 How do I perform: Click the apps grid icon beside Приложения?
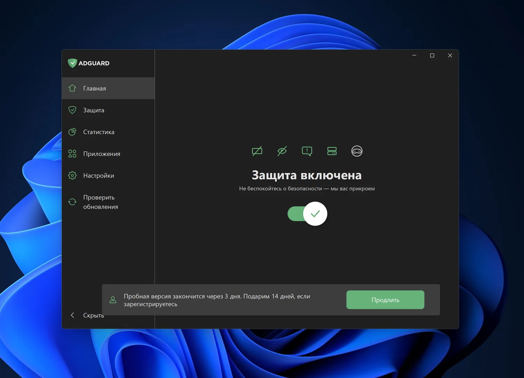(x=72, y=154)
